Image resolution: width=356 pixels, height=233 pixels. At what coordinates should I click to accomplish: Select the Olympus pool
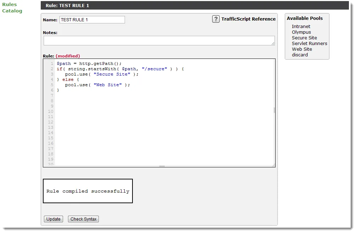[x=301, y=32]
